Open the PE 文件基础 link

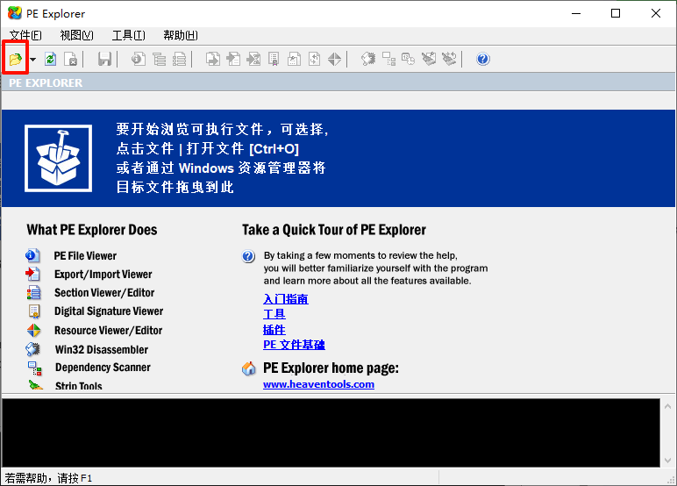(x=294, y=345)
